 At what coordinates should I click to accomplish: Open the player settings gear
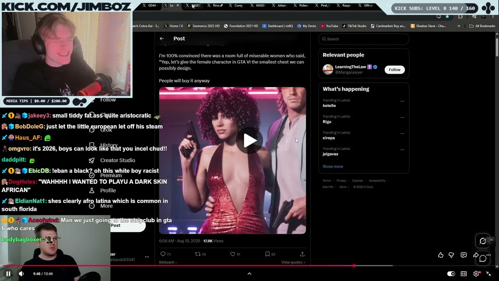coord(476,274)
